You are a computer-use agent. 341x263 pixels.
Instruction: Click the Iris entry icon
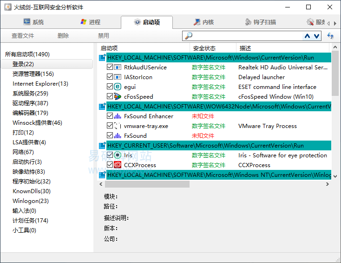click(118, 155)
